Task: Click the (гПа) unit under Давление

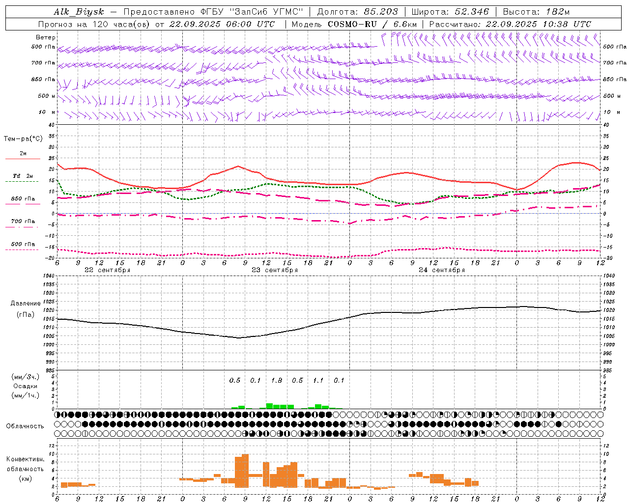Action: [x=26, y=315]
